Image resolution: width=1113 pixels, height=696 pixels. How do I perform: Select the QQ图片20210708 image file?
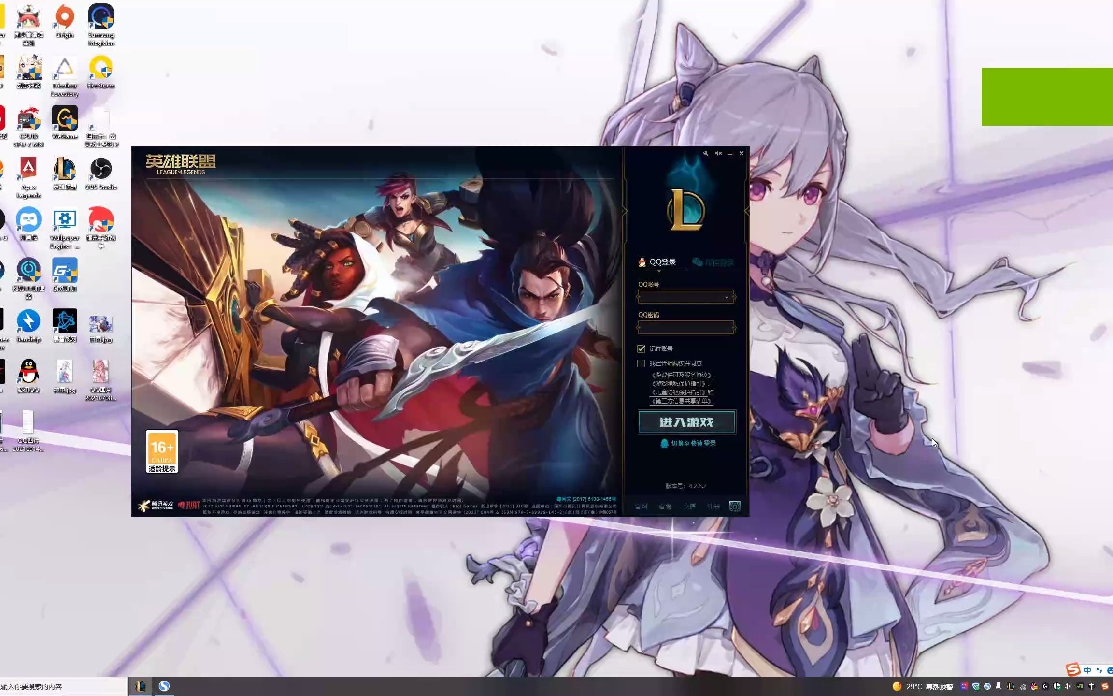coord(101,381)
